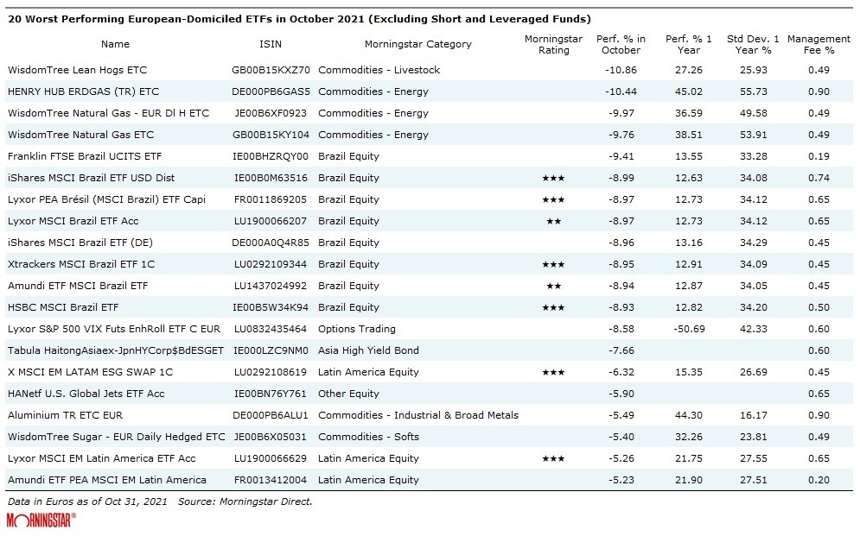The height and width of the screenshot is (536, 860).
Task: Click the two-star rating for Lyxor MSCI Brazil ETF Acc
Action: coord(553,221)
